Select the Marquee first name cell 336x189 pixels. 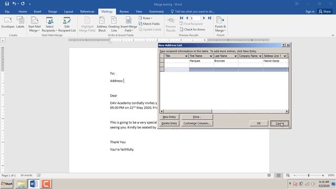[201, 61]
